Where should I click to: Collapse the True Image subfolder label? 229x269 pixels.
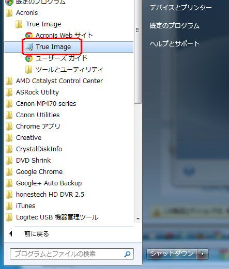[x=43, y=24]
